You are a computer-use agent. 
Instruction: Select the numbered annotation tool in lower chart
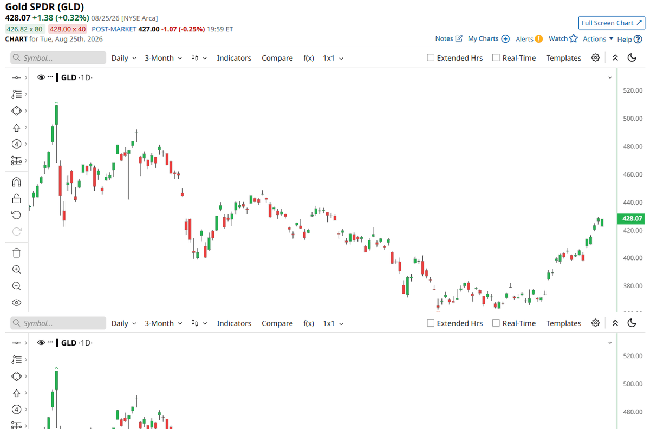16,409
